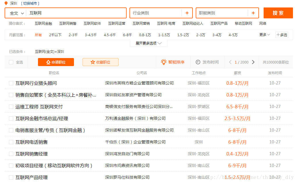Go to previous page arrow

[x=230, y=62]
